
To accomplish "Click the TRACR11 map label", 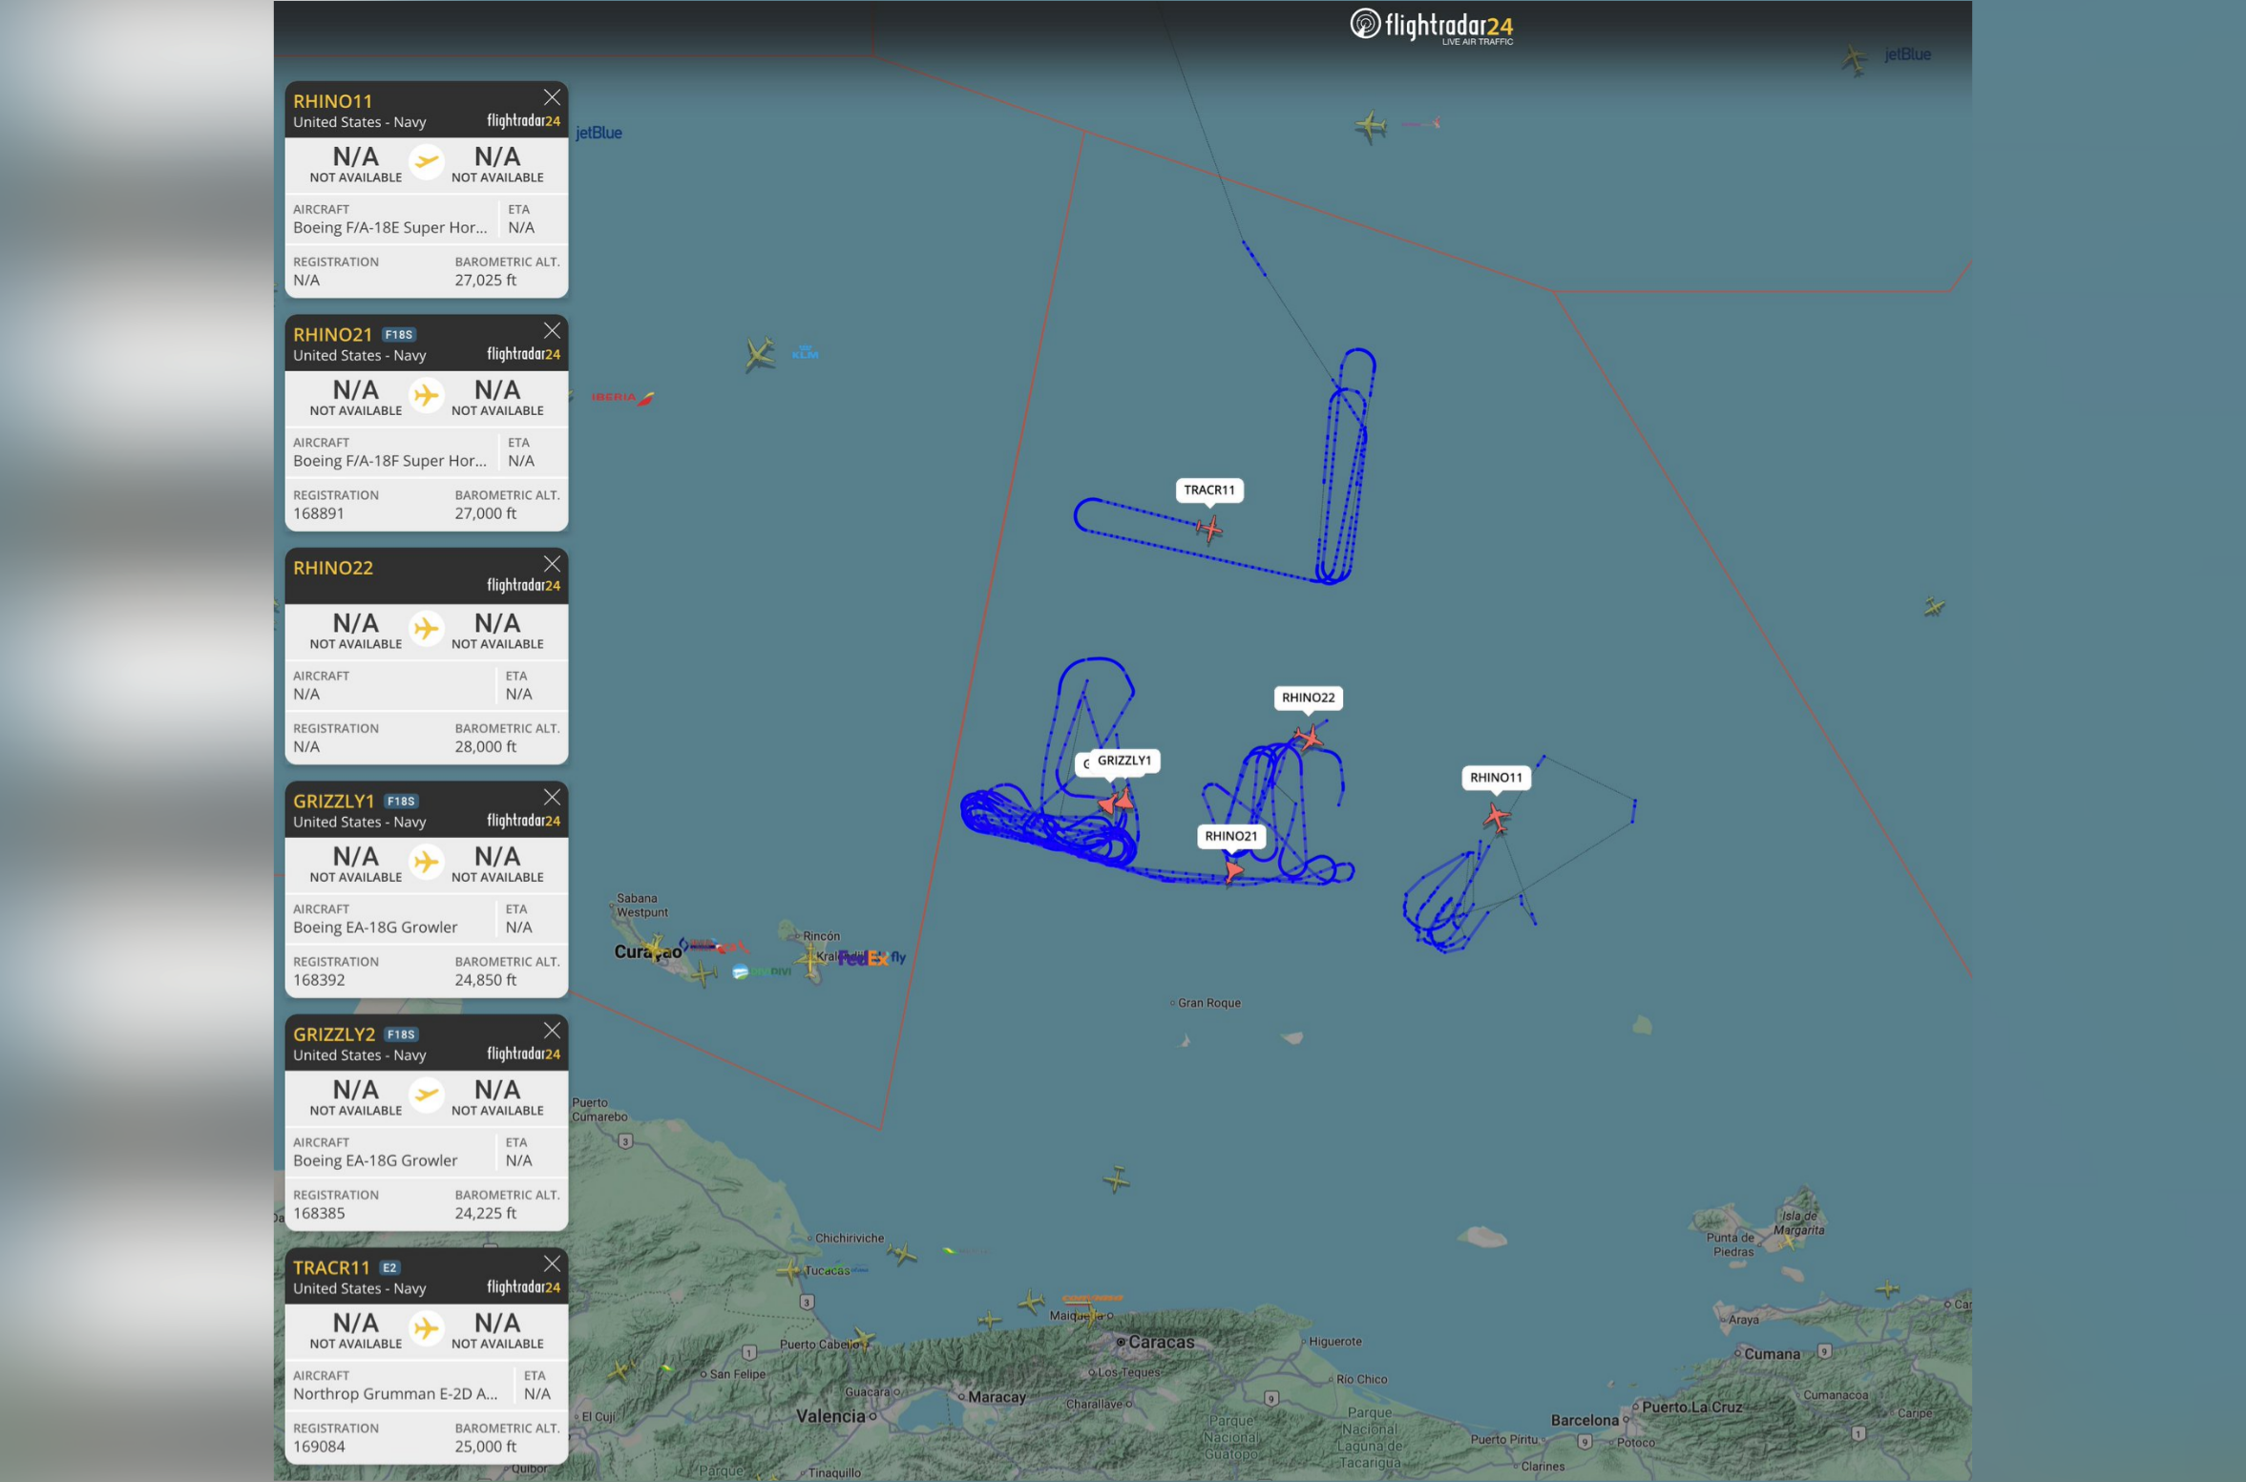I will (x=1208, y=491).
